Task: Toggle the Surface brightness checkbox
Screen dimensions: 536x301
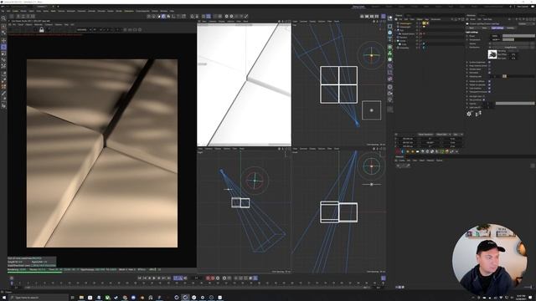Action: [x=489, y=62]
